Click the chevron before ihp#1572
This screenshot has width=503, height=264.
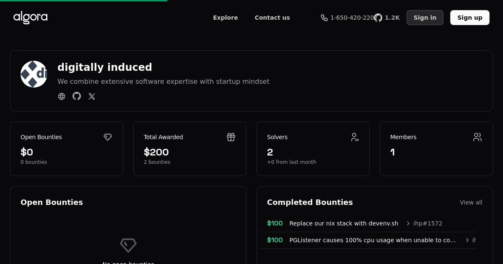click(408, 223)
